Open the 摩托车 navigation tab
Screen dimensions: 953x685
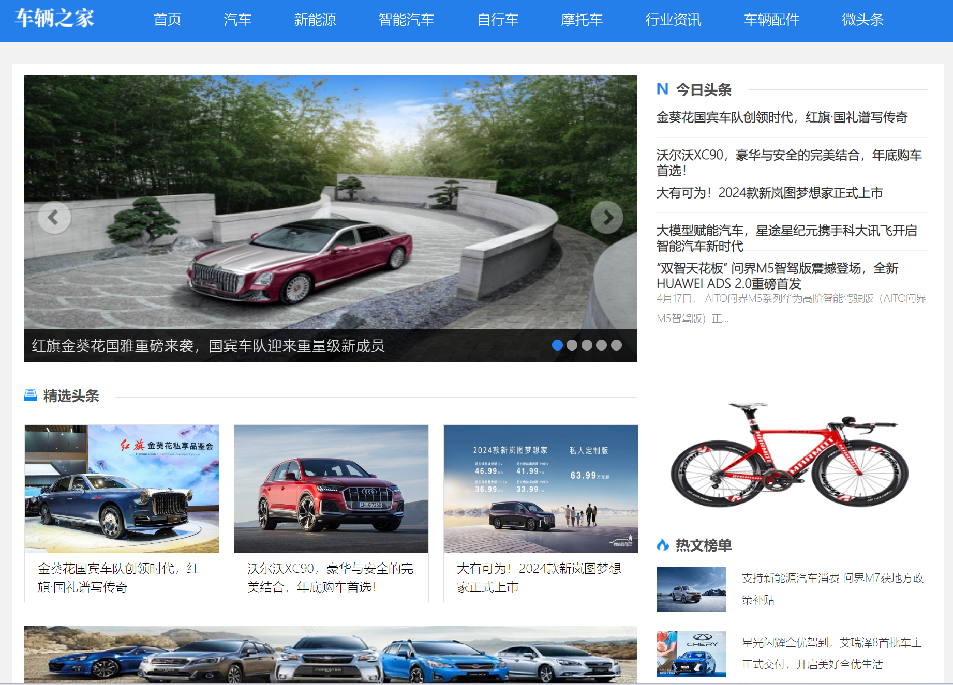[582, 20]
